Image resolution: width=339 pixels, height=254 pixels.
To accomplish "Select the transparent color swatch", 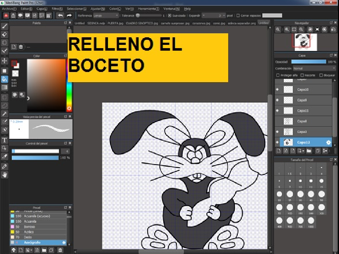I will point(15,73).
